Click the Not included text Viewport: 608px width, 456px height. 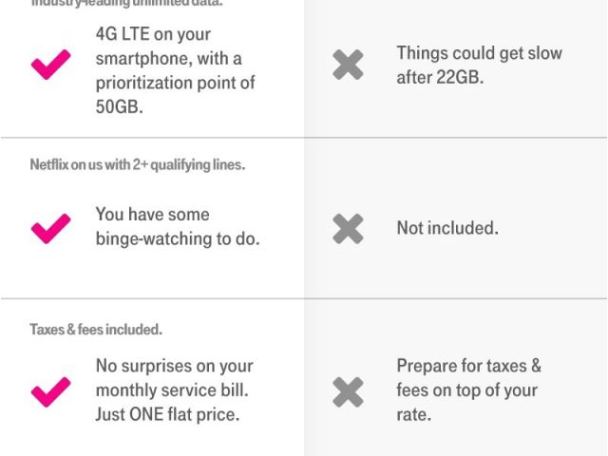point(446,228)
